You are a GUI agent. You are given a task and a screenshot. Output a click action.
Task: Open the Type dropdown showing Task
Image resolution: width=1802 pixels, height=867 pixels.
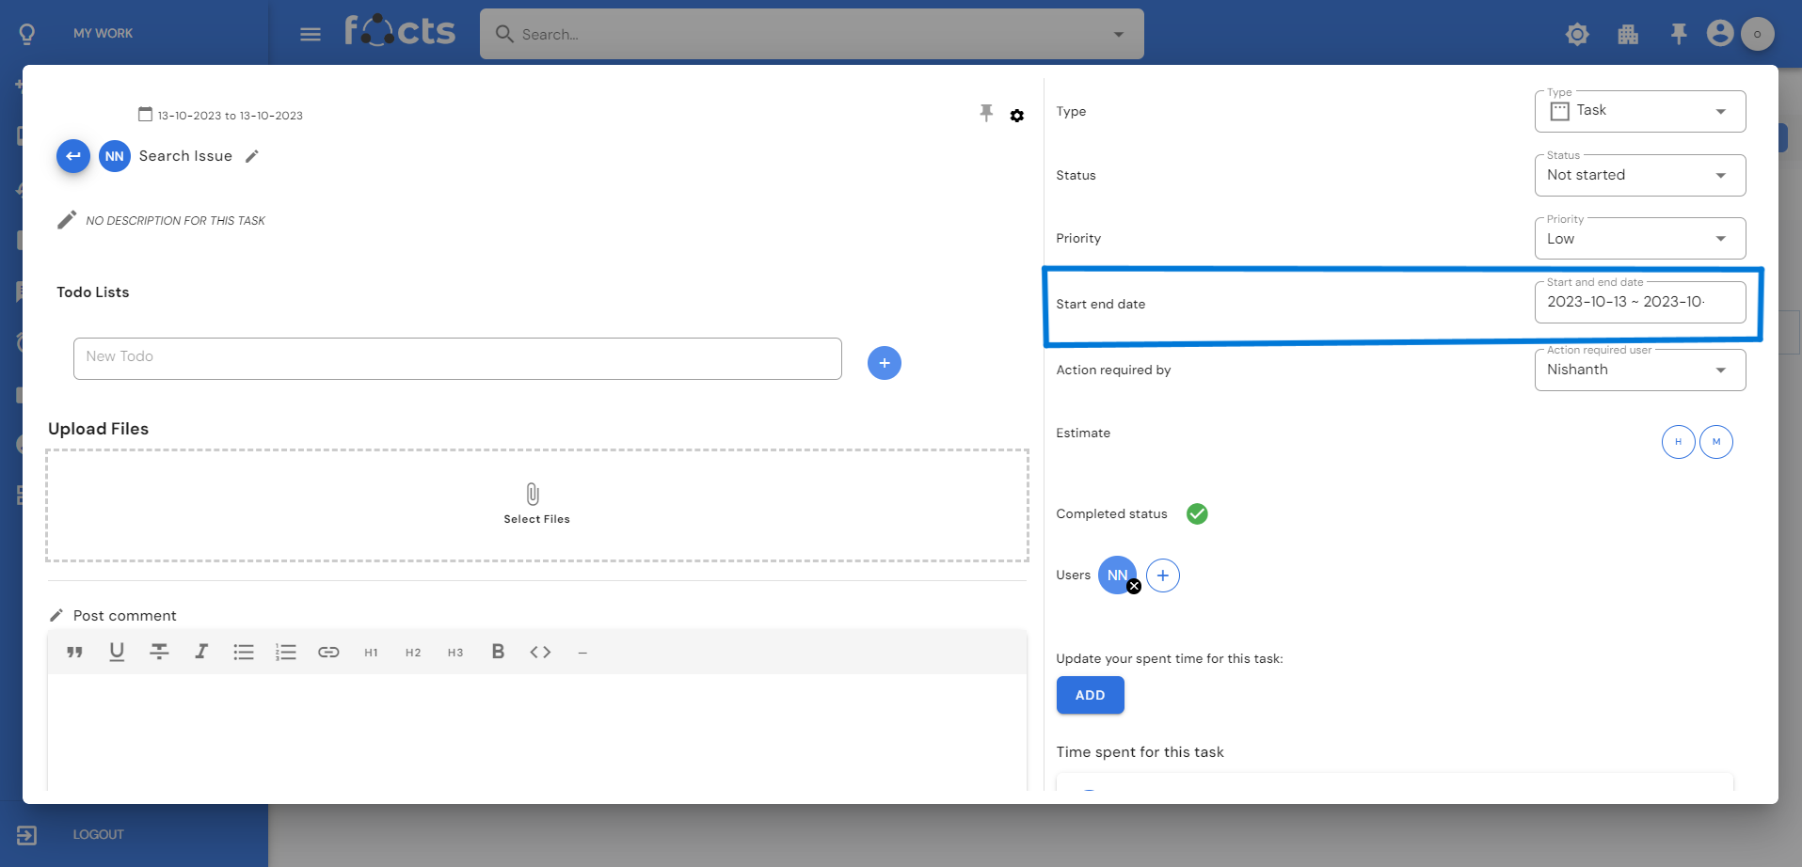1639,112
